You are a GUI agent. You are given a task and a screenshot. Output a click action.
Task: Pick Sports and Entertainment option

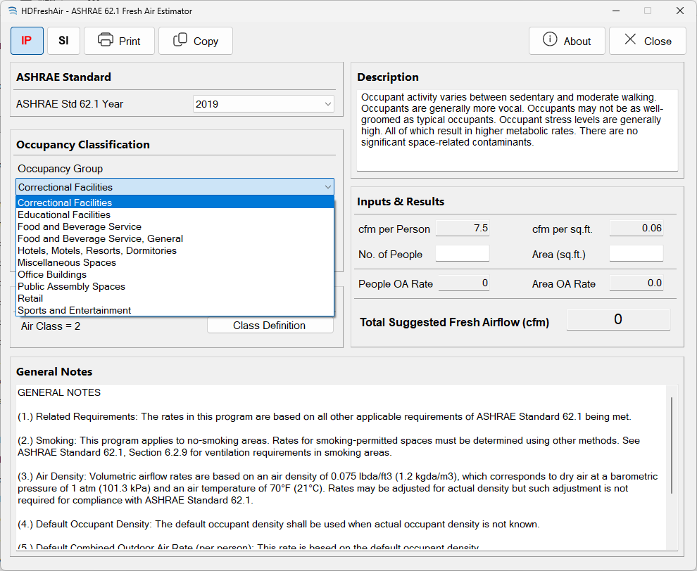tap(175, 310)
